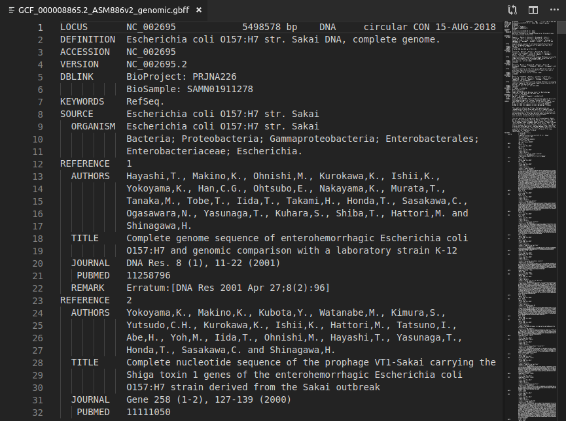The image size is (566, 421).
Task: Click line number 1 in the gutter
Action: (41, 27)
